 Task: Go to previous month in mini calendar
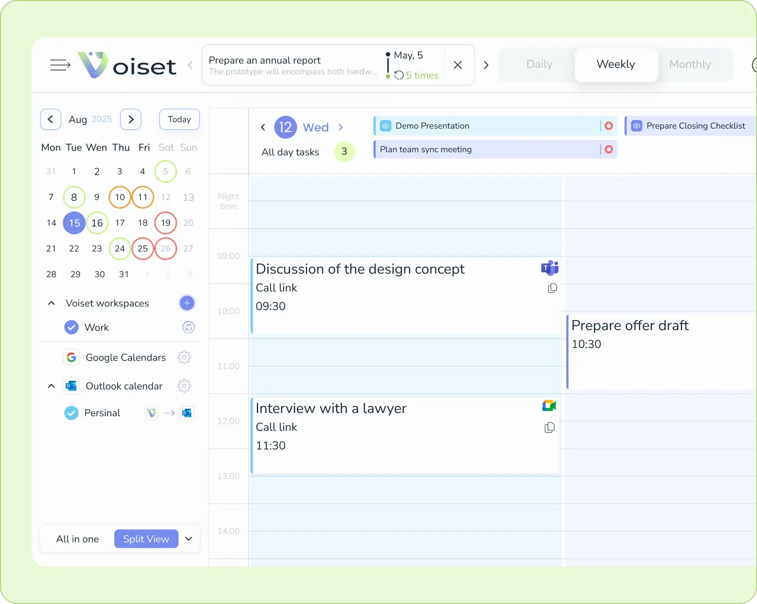point(50,119)
